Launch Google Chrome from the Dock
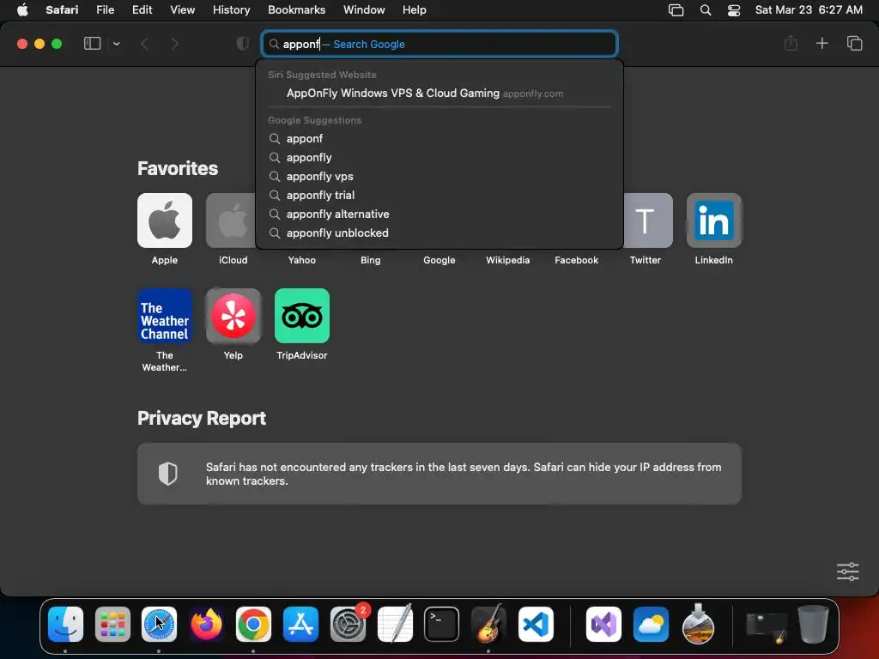The image size is (879, 659). 253,625
